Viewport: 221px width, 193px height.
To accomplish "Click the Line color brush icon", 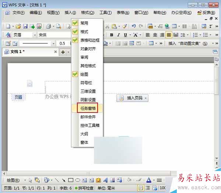I will (139, 180).
